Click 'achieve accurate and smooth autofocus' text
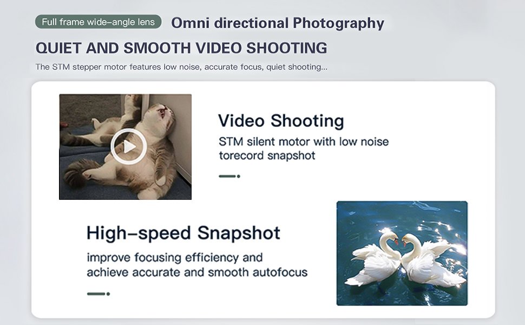This screenshot has height=325, width=525. pos(197,272)
